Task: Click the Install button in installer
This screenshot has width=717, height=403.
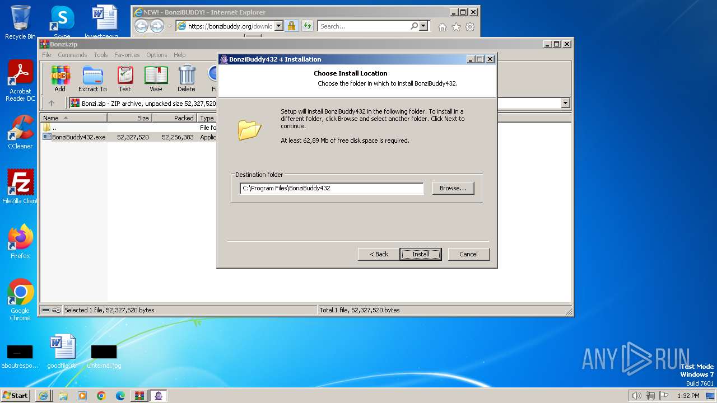Action: 421,254
